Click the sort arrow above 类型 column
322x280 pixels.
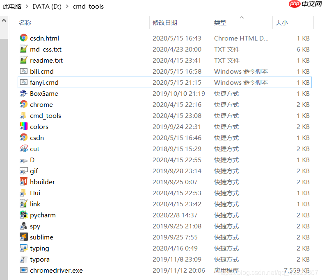[242, 17]
